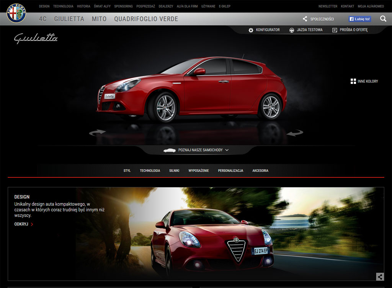Viewport: 392px width, 288px height.
Task: Open the Używane menu item
Action: tap(208, 6)
